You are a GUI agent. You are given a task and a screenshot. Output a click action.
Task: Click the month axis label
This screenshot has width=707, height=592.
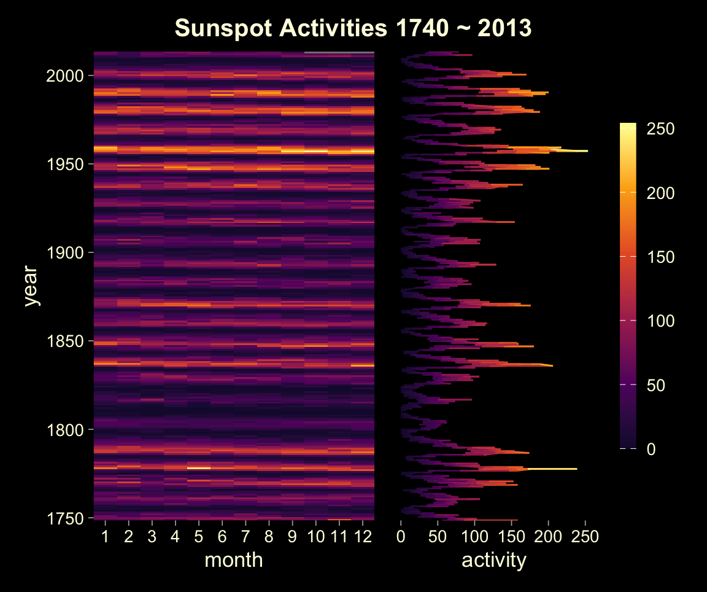pyautogui.click(x=235, y=560)
